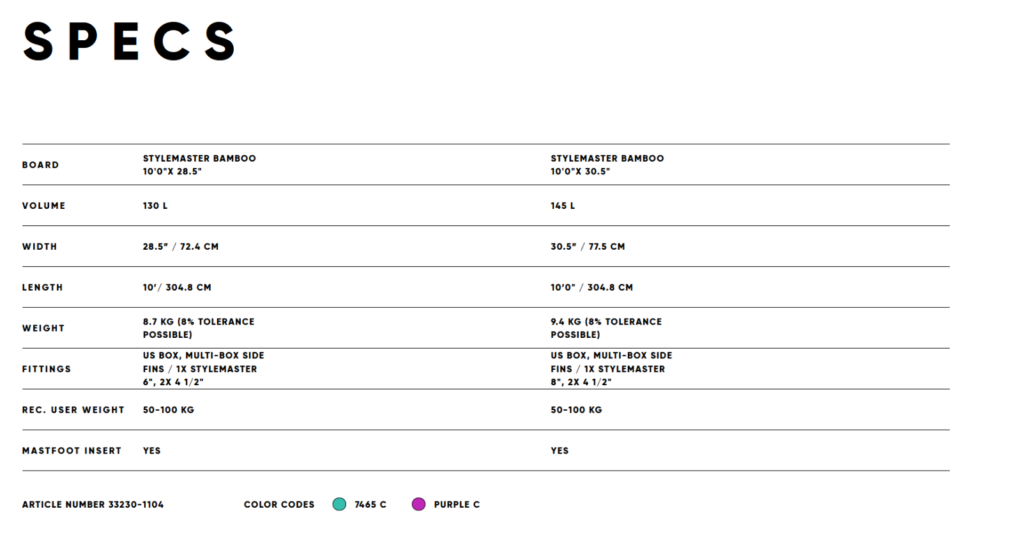The height and width of the screenshot is (555, 1022).
Task: Click the fittings cell with 8" Stylemaster fin
Action: tap(611, 369)
